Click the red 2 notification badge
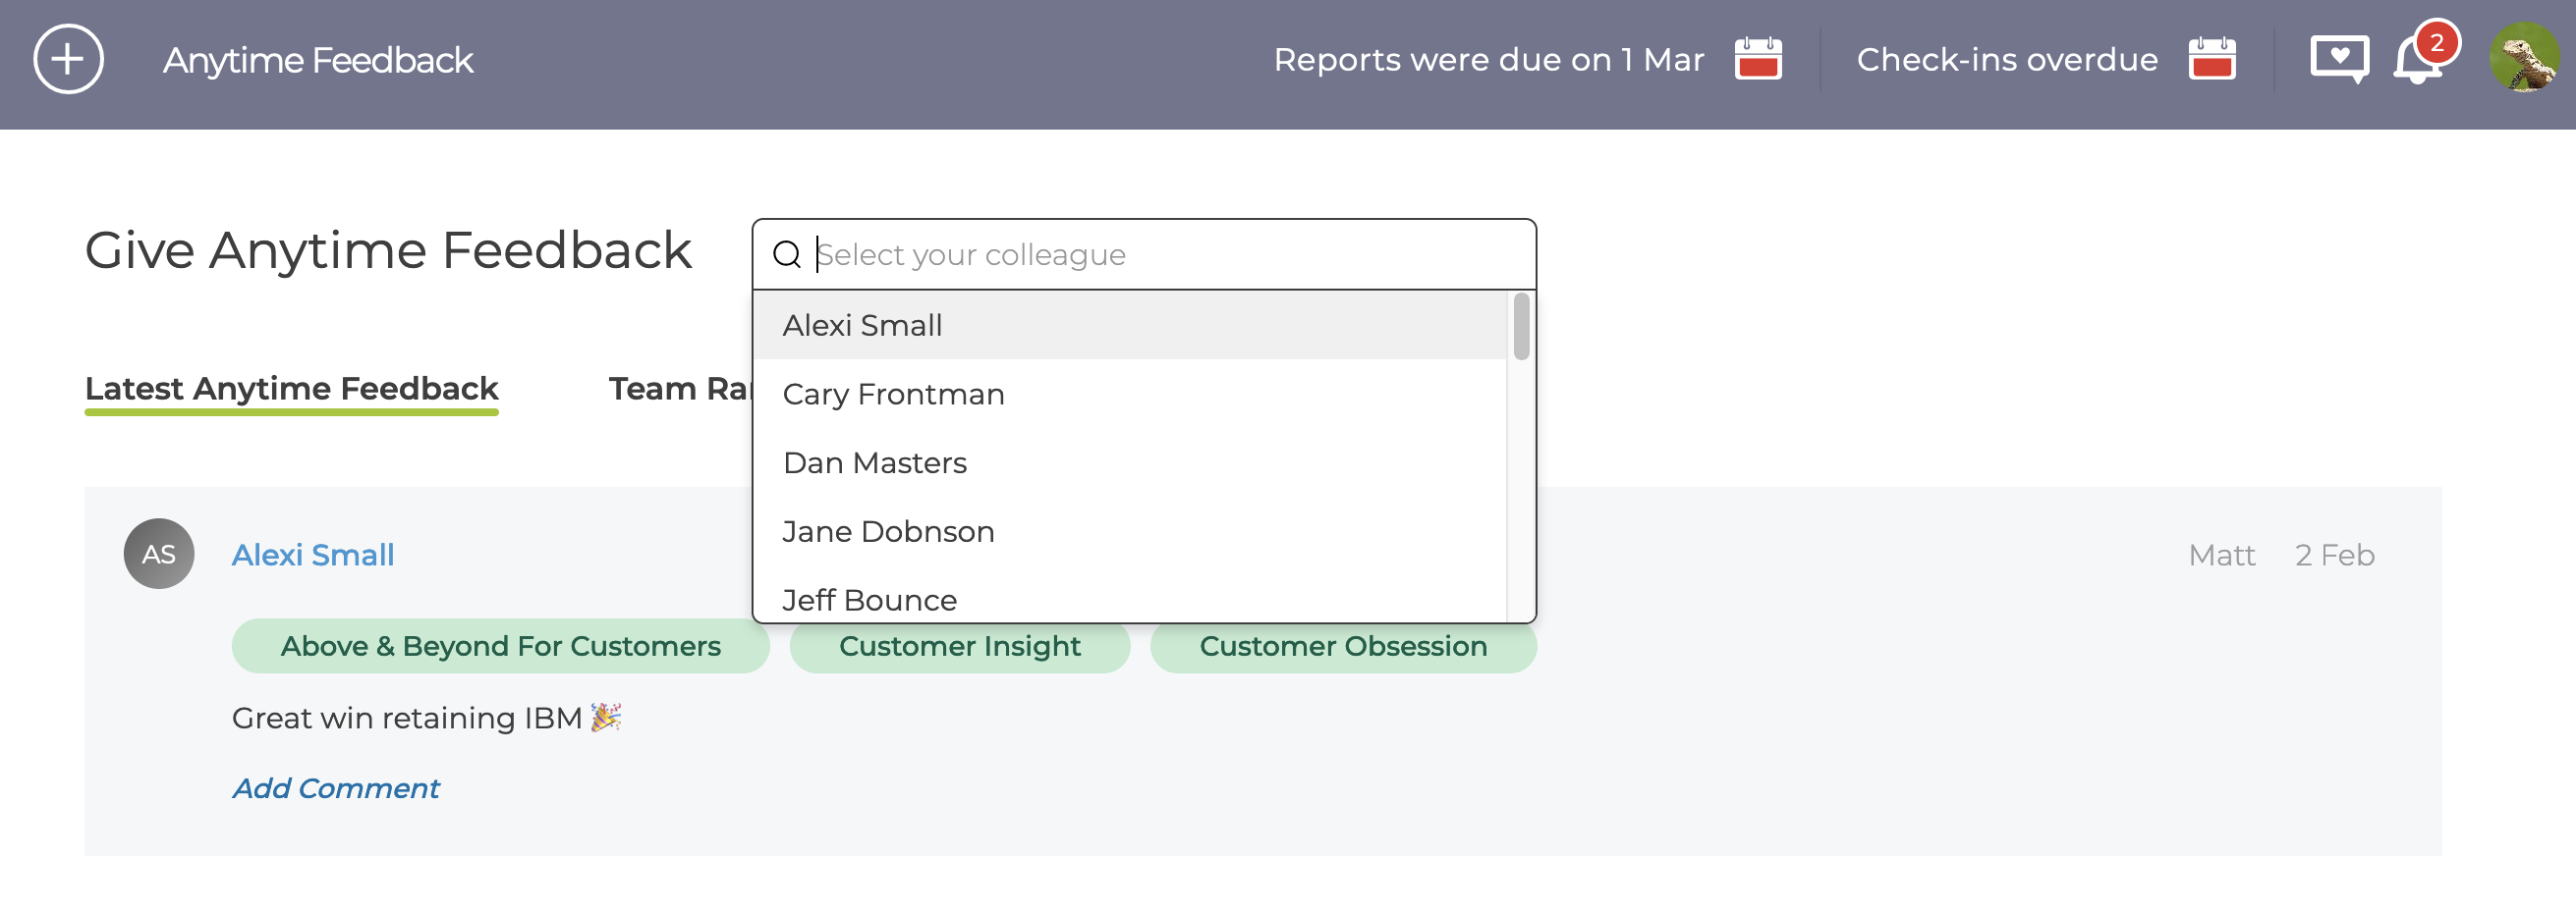The width and height of the screenshot is (2576, 911). pos(2437,43)
